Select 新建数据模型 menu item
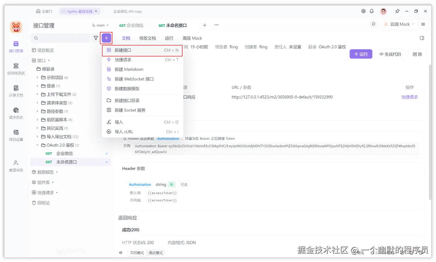 142,88
